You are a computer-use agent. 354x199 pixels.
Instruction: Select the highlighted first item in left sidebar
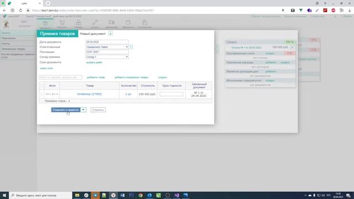18,33
